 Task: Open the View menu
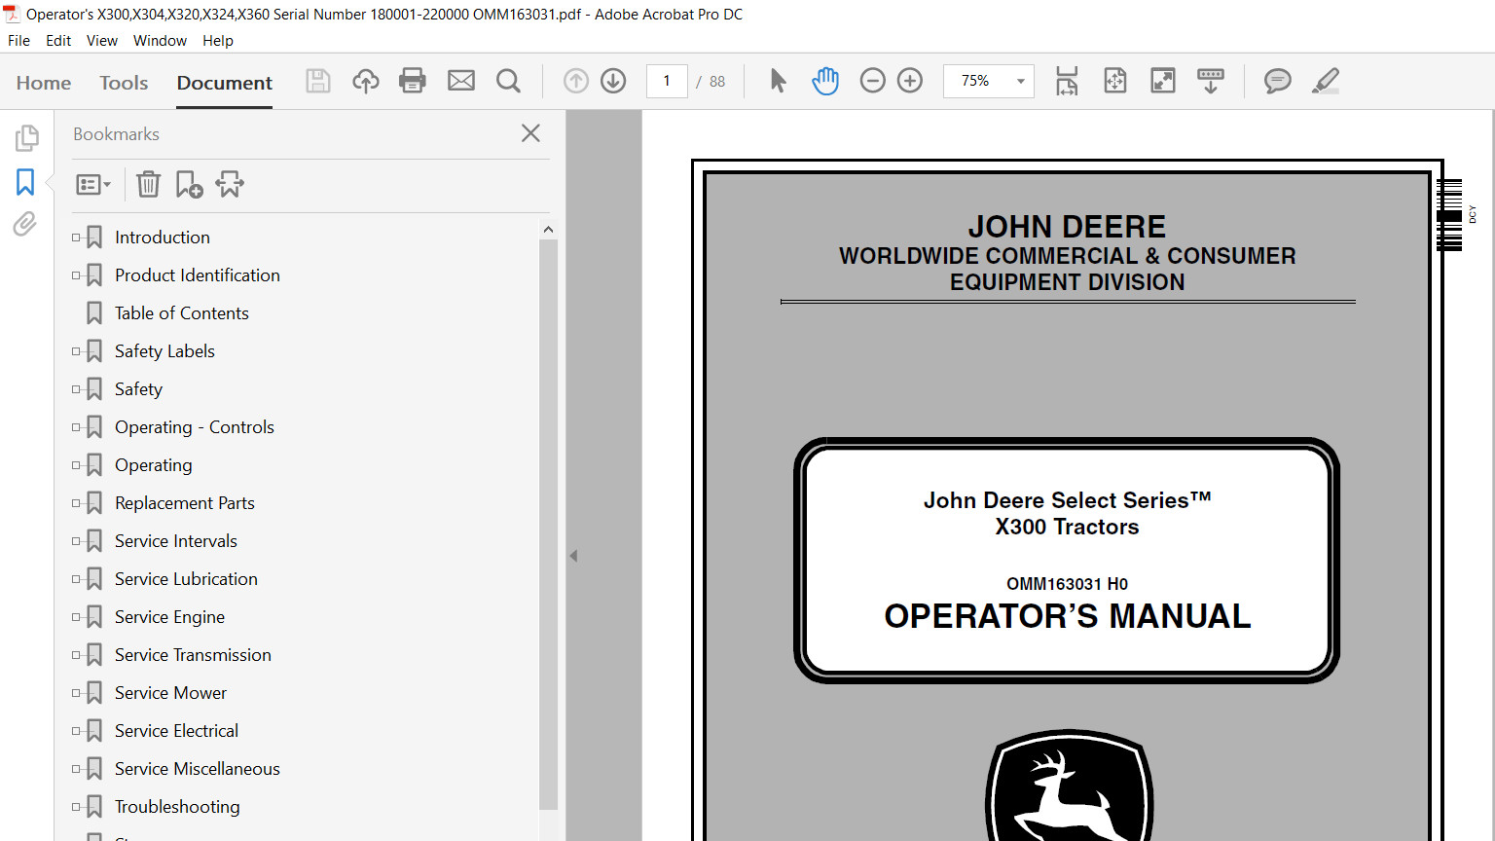[x=102, y=41]
